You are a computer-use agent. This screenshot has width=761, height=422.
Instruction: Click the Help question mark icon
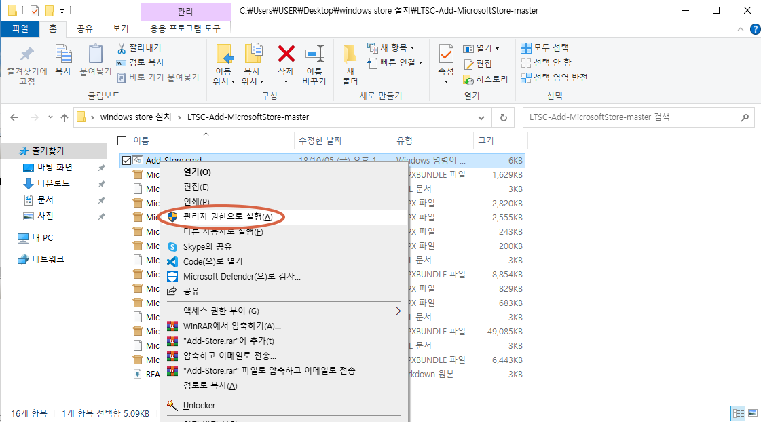click(x=755, y=29)
